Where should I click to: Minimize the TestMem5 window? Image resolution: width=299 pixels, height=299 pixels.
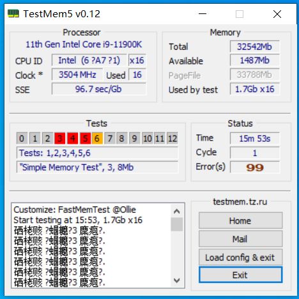point(203,14)
